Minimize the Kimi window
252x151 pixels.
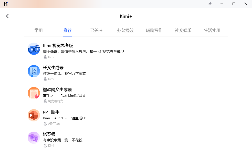click(222, 4)
